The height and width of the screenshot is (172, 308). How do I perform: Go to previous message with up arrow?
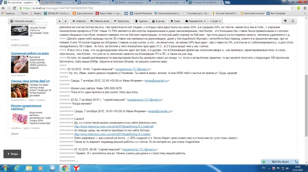click(x=60, y=21)
